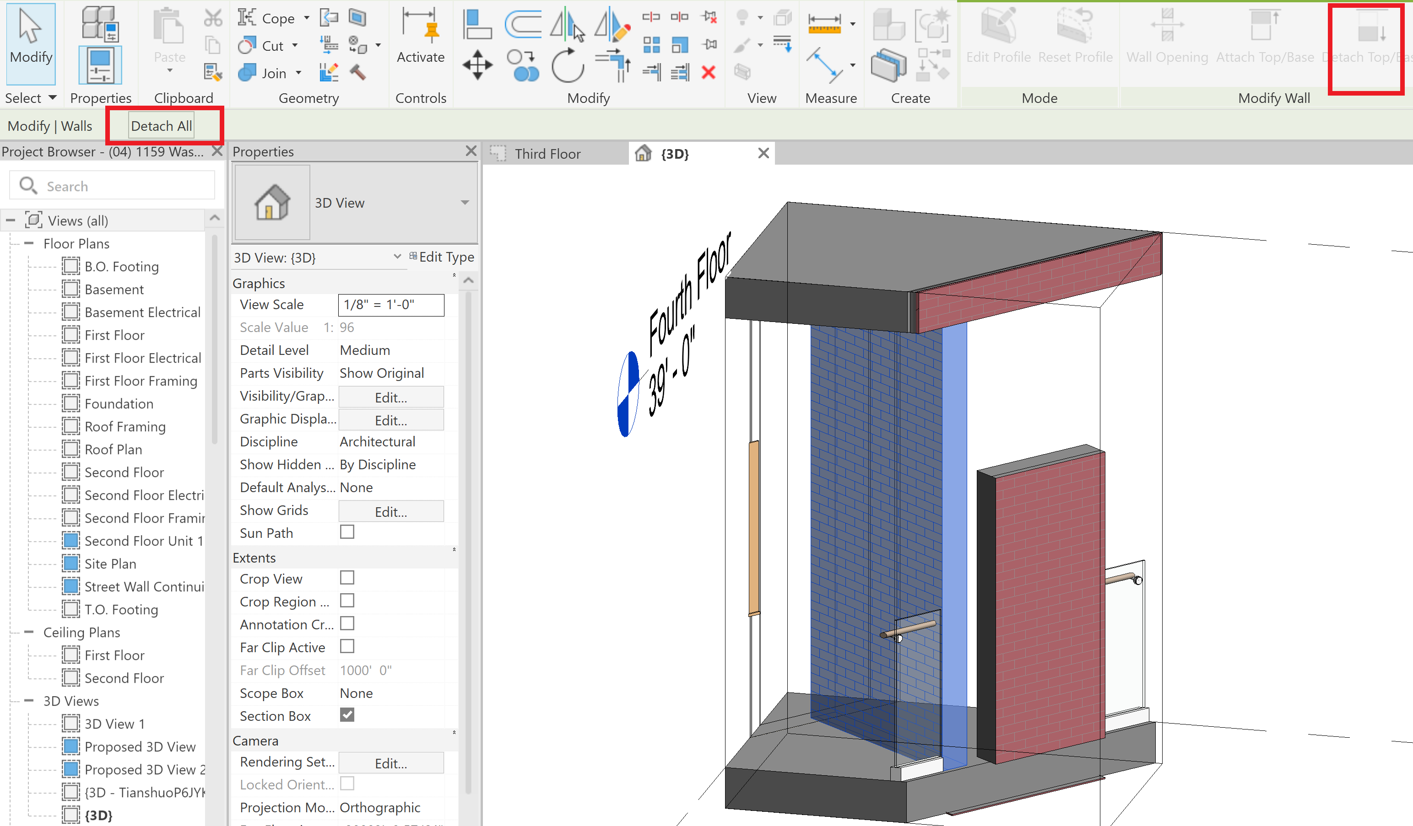Click the Detach All button

pyautogui.click(x=161, y=125)
